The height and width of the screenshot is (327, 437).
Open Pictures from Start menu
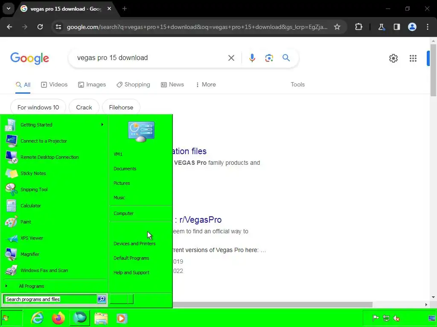click(122, 183)
